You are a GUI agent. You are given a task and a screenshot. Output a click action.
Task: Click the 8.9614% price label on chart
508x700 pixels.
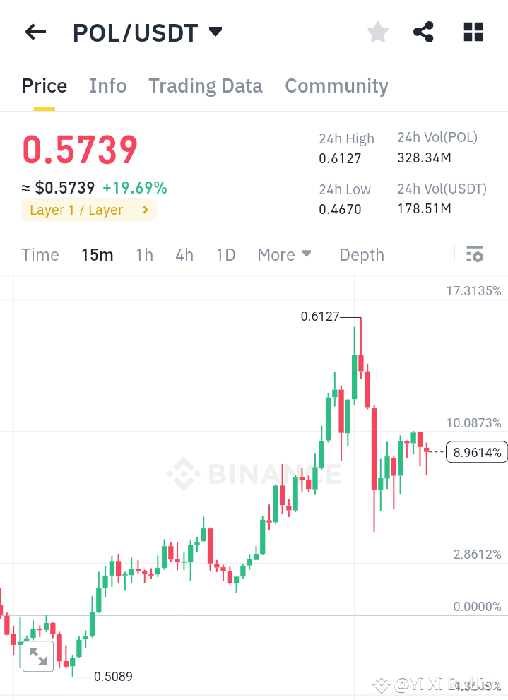pyautogui.click(x=476, y=451)
